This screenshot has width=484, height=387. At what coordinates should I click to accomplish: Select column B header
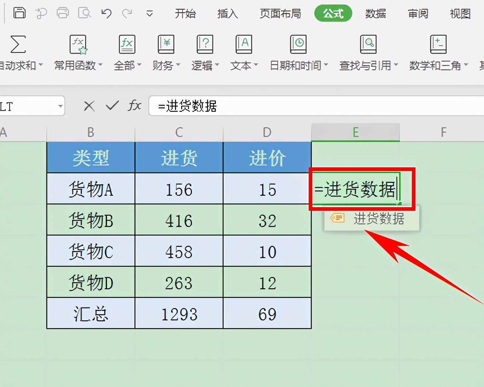point(91,132)
